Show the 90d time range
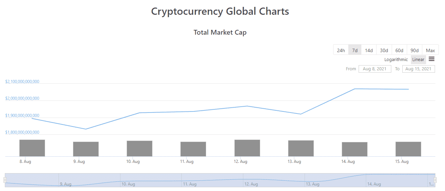This screenshot has width=445, height=191. [414, 50]
